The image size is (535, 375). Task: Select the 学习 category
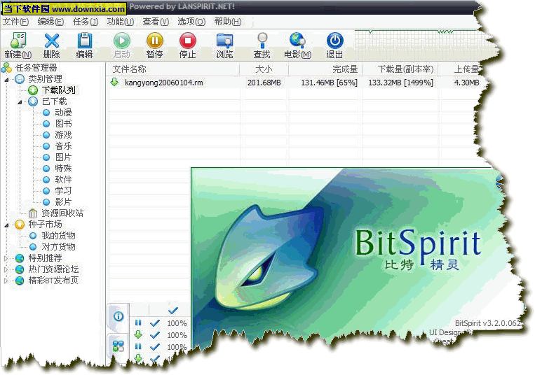[63, 191]
